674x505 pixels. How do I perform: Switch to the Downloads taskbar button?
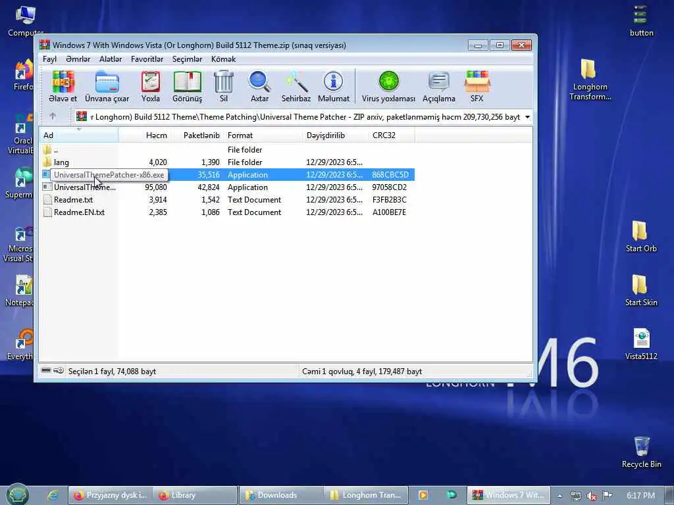click(x=280, y=495)
